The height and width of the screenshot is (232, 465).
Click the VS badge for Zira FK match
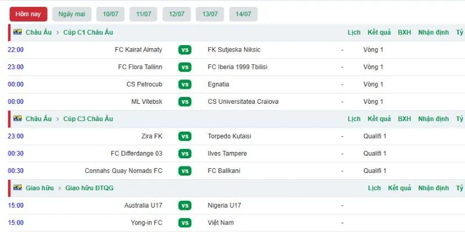click(x=185, y=136)
